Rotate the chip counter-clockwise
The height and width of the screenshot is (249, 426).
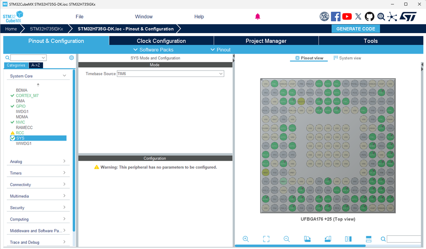328,239
